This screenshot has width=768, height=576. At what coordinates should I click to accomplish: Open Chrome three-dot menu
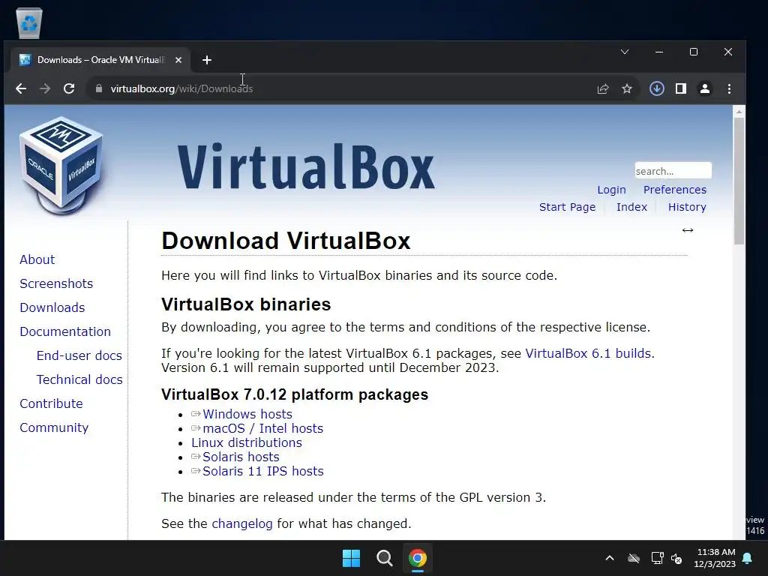click(729, 88)
